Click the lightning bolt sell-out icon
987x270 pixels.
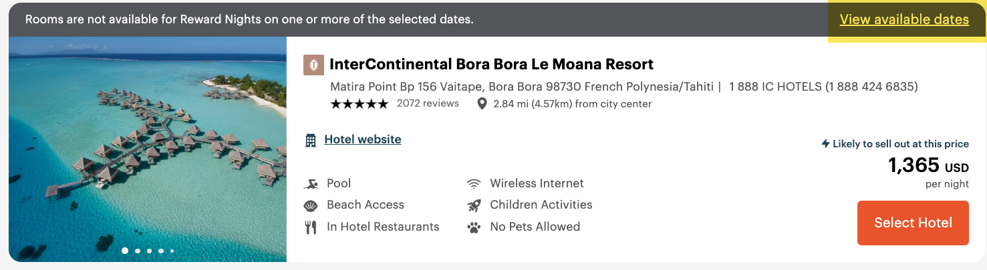pyautogui.click(x=825, y=143)
